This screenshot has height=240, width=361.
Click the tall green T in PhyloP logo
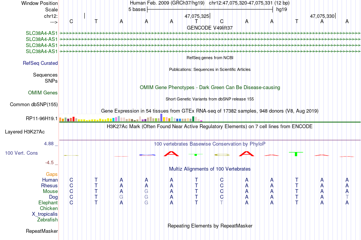[296, 154]
